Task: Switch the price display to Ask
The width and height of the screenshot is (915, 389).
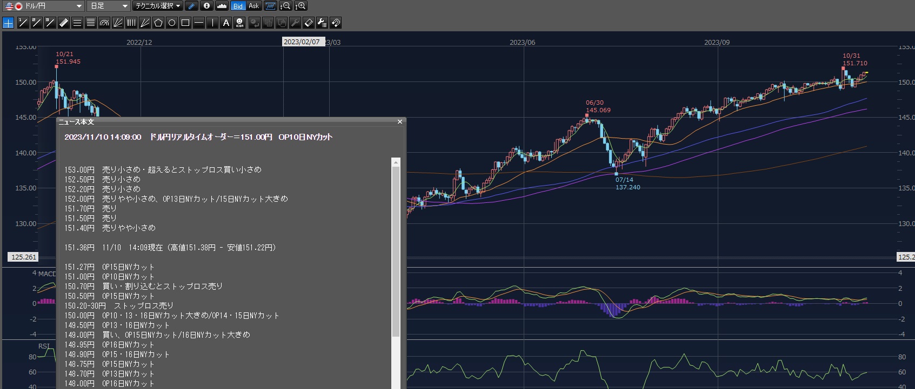Action: [253, 6]
